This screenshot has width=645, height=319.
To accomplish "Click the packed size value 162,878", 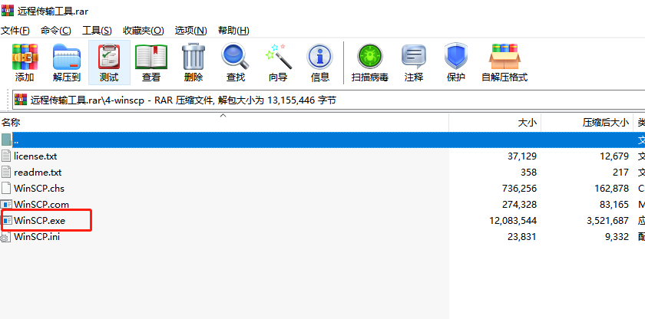I will point(612,188).
